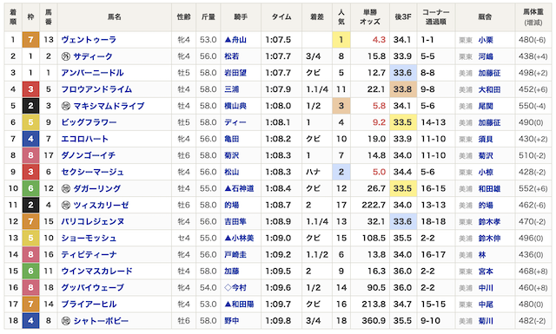556x334 pixels.
Task: Open horse page for アンバーニードル
Action: click(92, 73)
